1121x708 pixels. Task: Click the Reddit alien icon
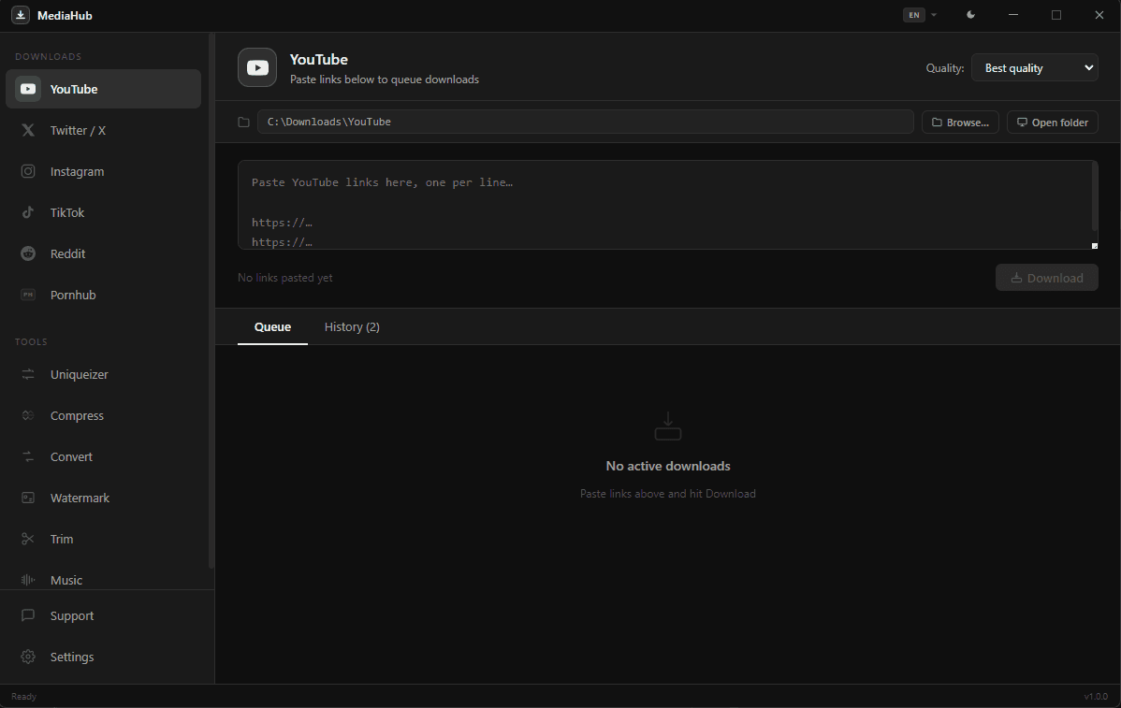28,253
